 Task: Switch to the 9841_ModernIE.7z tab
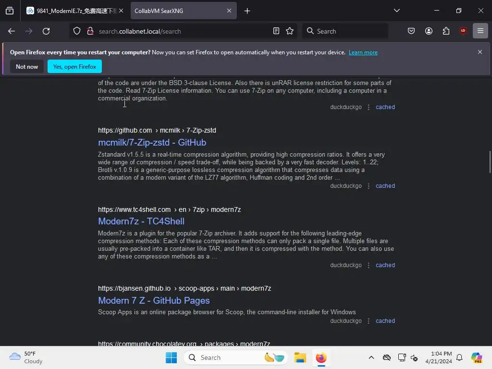pos(74,11)
